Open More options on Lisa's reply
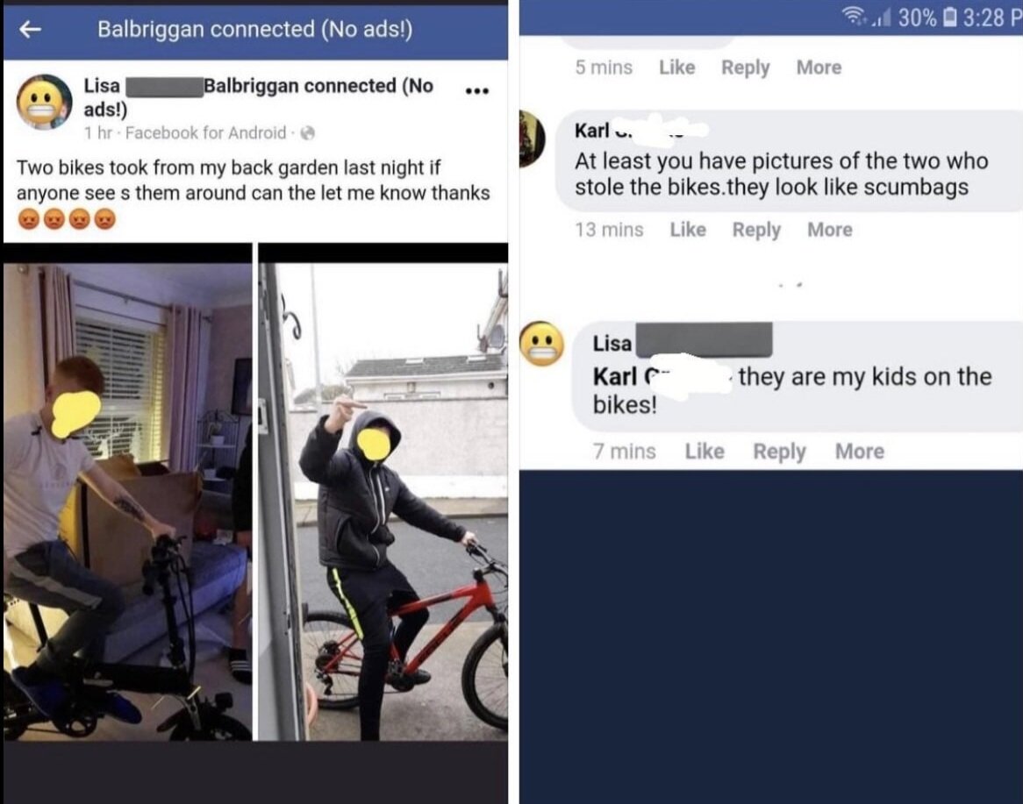Viewport: 1023px width, 804px height. click(x=860, y=452)
